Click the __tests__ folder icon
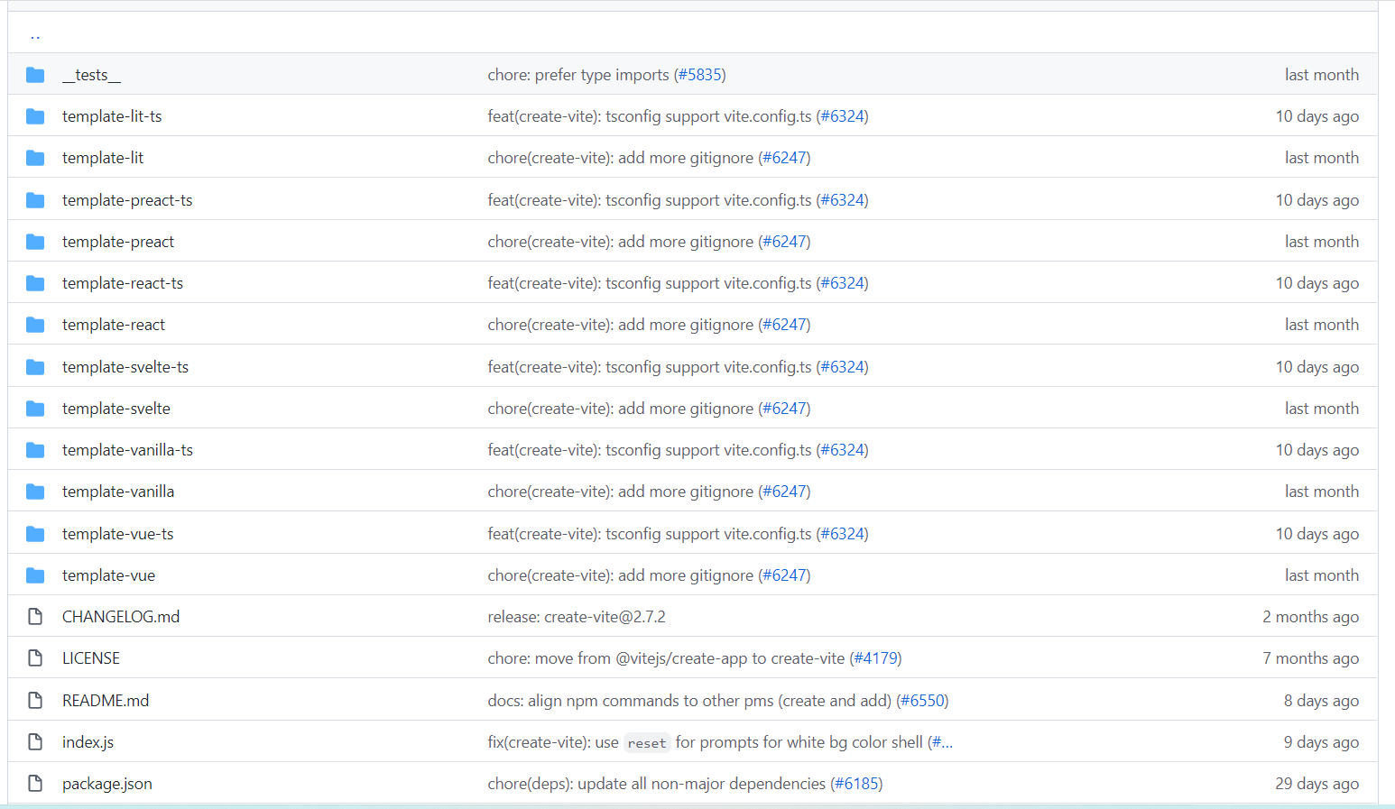This screenshot has height=809, width=1395. [x=35, y=75]
